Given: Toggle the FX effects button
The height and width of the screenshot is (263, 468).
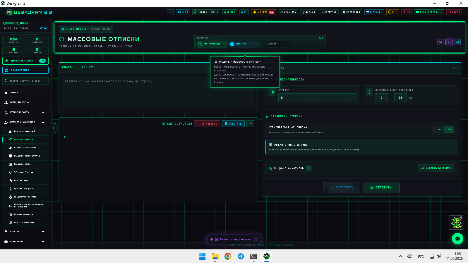Looking at the screenshot, I should (x=407, y=12).
